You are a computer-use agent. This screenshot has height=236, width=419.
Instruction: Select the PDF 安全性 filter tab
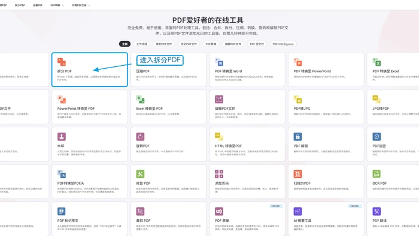(x=257, y=44)
